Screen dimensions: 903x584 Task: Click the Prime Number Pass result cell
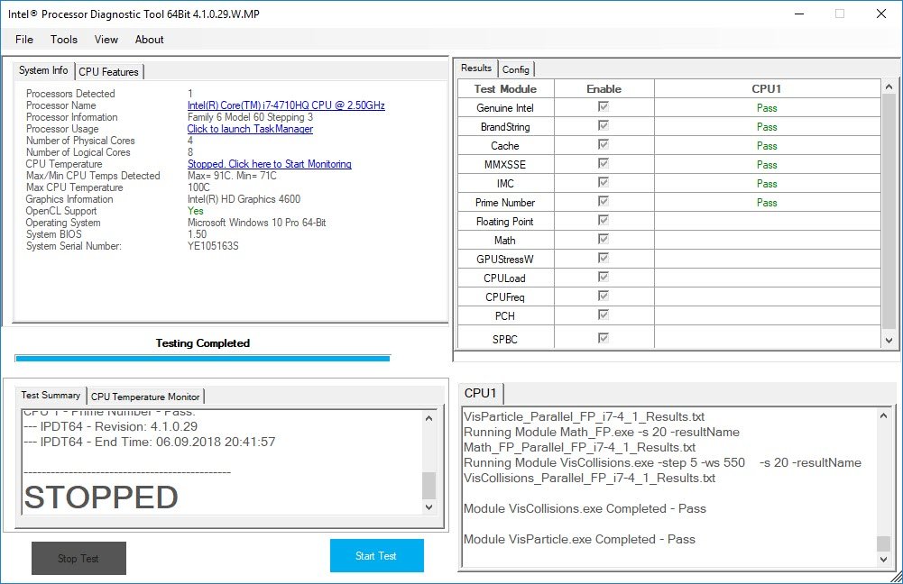coord(767,203)
